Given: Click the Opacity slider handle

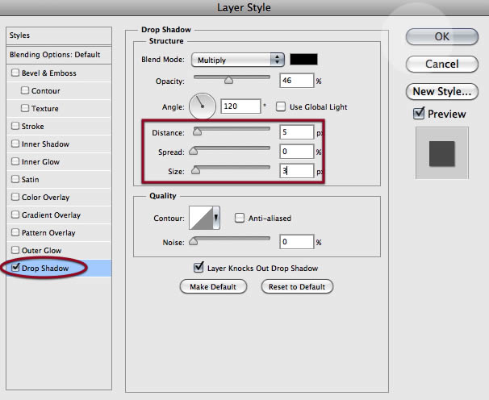Looking at the screenshot, I should click(228, 81).
